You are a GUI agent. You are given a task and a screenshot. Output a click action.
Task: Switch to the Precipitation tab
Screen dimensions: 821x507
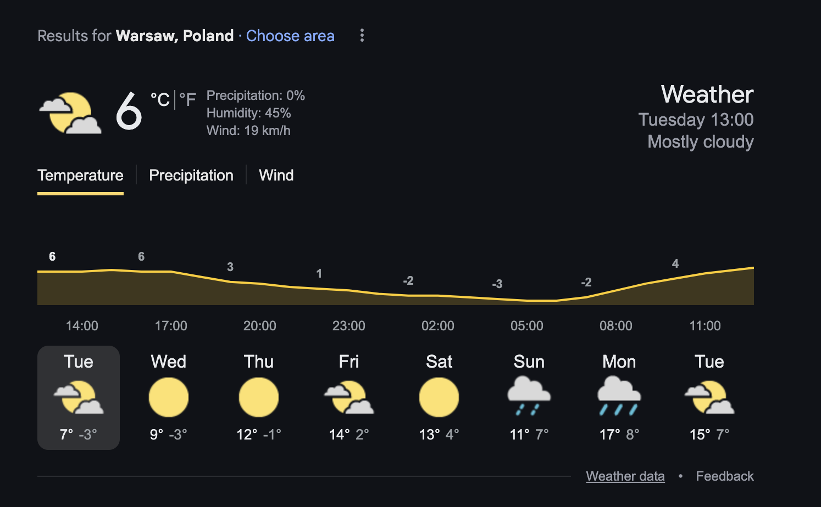click(x=191, y=176)
